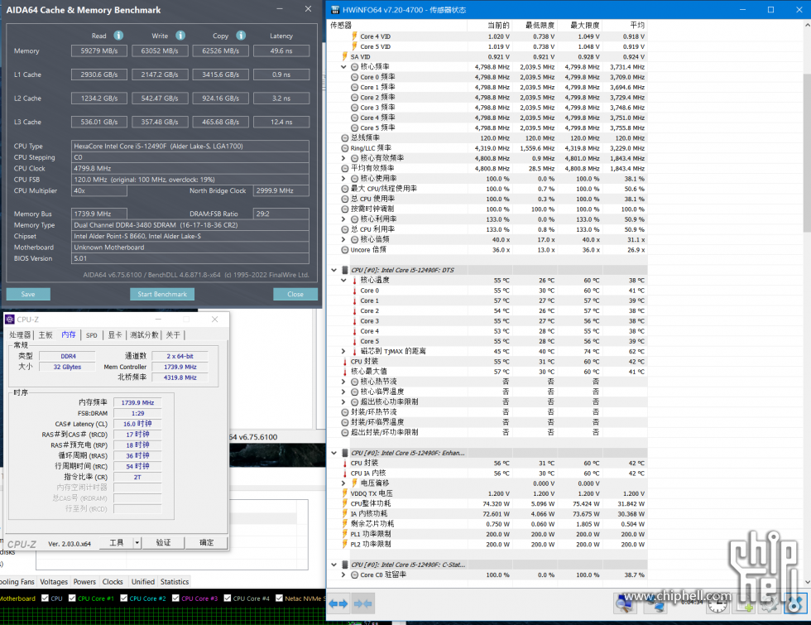This screenshot has width=811, height=625.
Task: Click the HWiNFO scrollbar down arrow
Action: (x=806, y=581)
